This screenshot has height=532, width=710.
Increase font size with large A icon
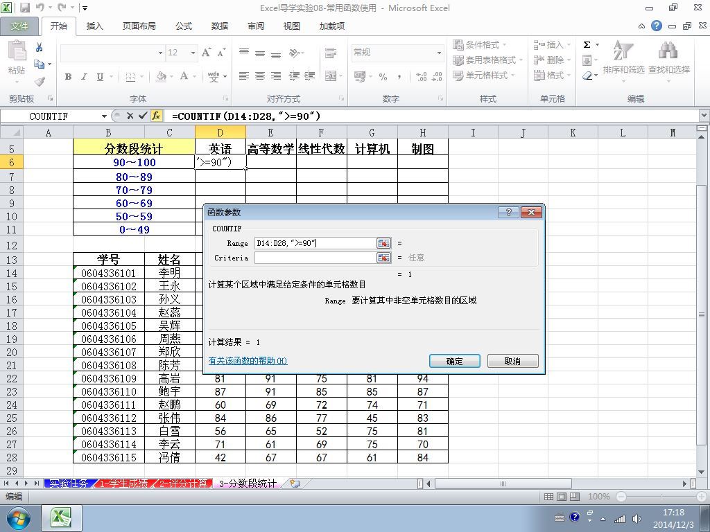207,53
